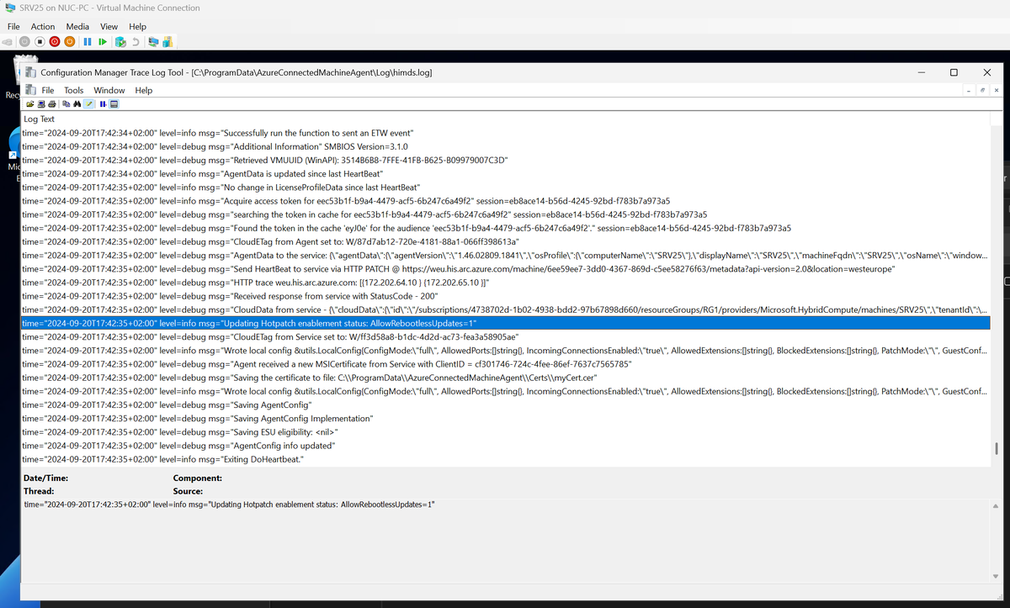The height and width of the screenshot is (608, 1010).
Task: Select the 'searching the token in cache' row
Action: [x=505, y=214]
